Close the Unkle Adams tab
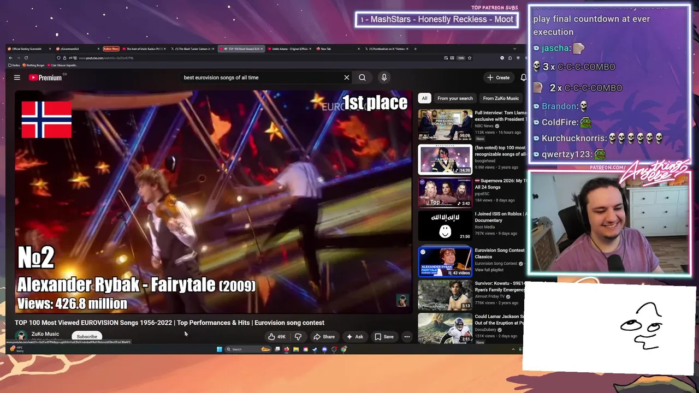Screen dimensions: 699x393 coord(310,49)
